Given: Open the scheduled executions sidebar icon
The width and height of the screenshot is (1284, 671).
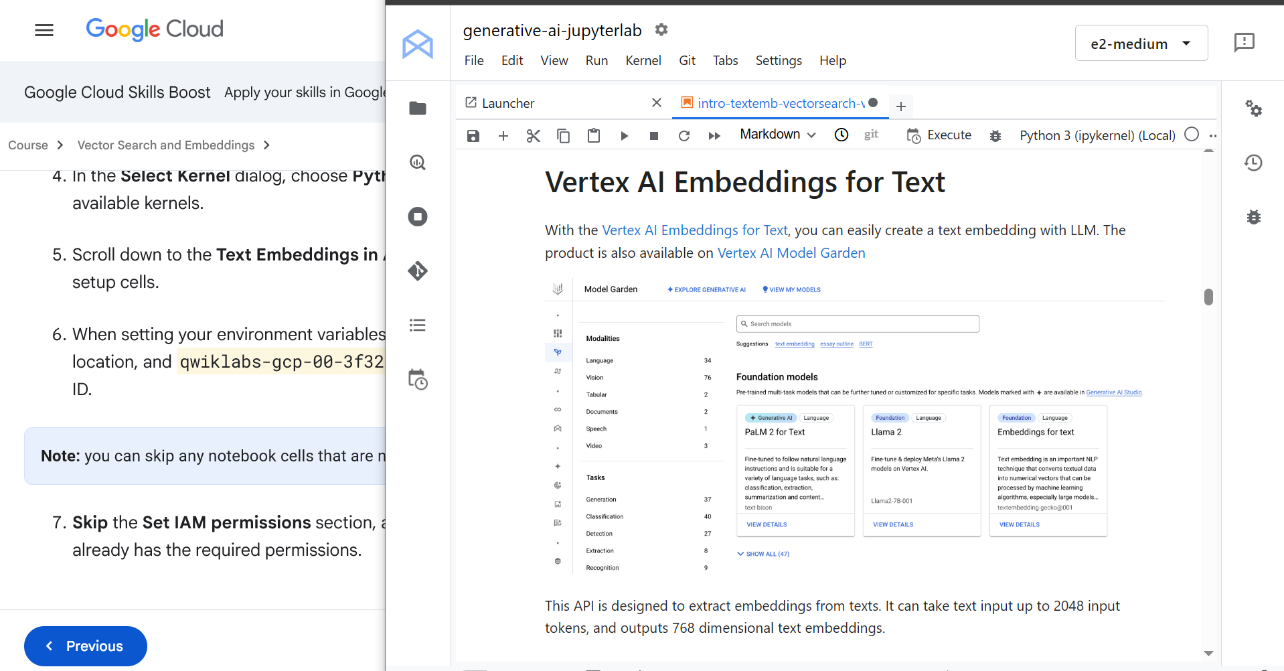Looking at the screenshot, I should click(418, 379).
